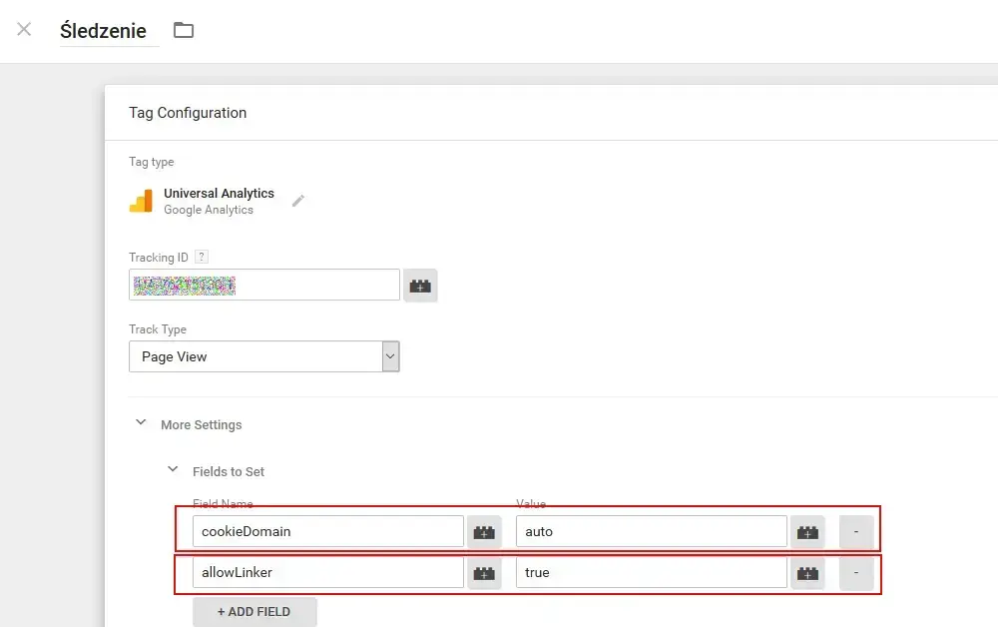Image resolution: width=998 pixels, height=627 pixels.
Task: Collapse the More Settings section
Action: point(141,422)
